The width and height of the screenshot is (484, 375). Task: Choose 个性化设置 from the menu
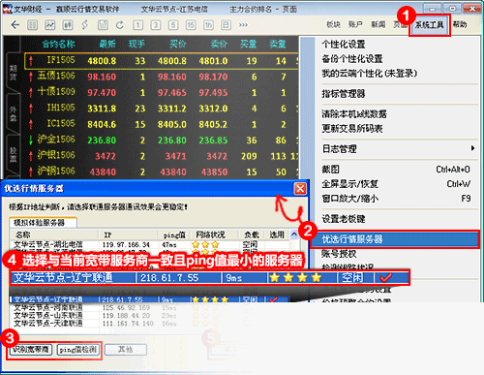point(344,44)
